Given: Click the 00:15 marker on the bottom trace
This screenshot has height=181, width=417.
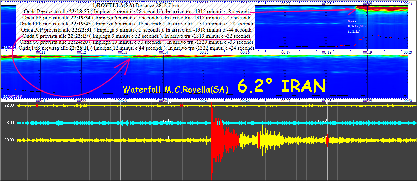Looking at the screenshot, I should [x=167, y=137].
